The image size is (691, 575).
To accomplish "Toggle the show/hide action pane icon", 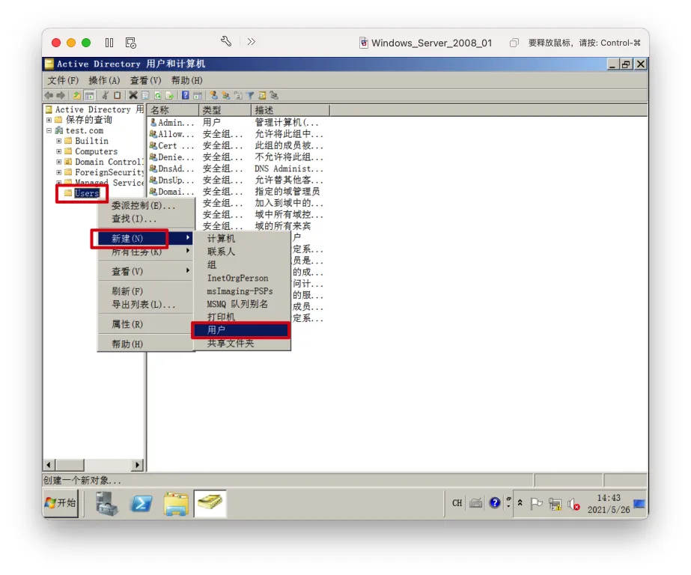I will coord(198,95).
